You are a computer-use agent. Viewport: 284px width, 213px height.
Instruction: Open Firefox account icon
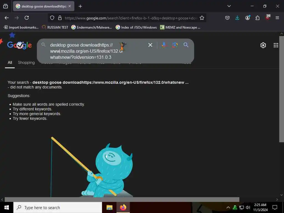tap(247, 18)
